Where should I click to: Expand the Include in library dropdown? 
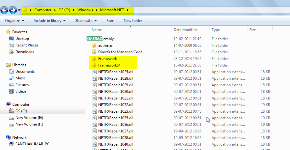[49, 21]
